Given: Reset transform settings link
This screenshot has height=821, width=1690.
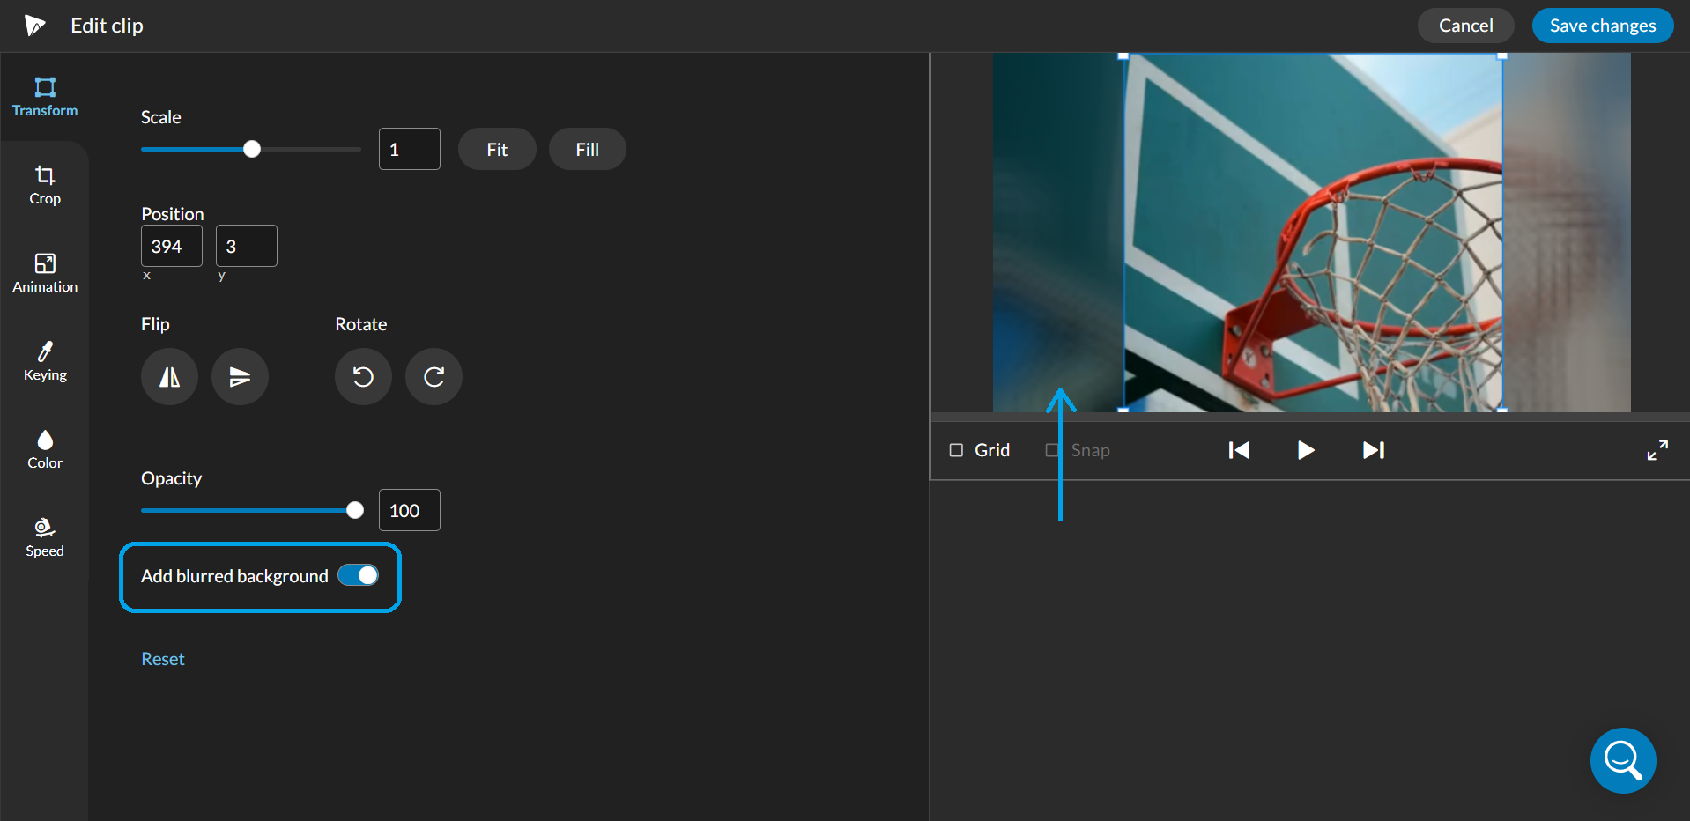Looking at the screenshot, I should (x=163, y=659).
